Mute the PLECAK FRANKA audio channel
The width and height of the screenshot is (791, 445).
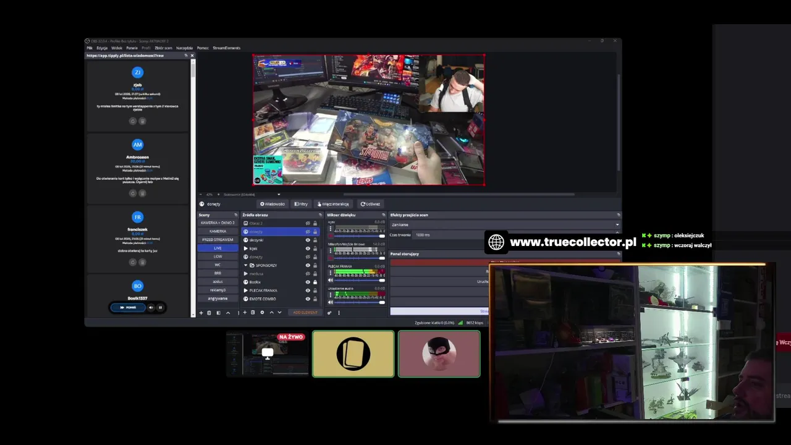[x=331, y=280]
